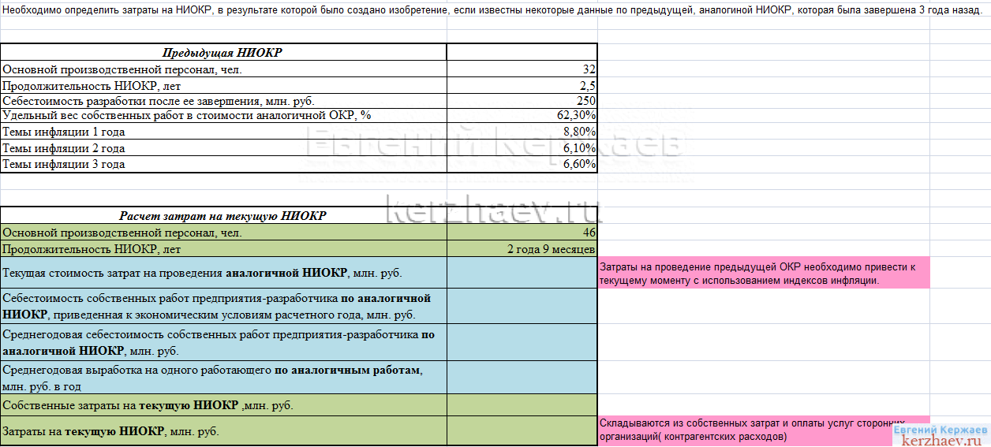Screen dimensions: 991x447
Task: Select empty cell for 'Затраты на текущую НИОКР'
Action: tap(522, 430)
